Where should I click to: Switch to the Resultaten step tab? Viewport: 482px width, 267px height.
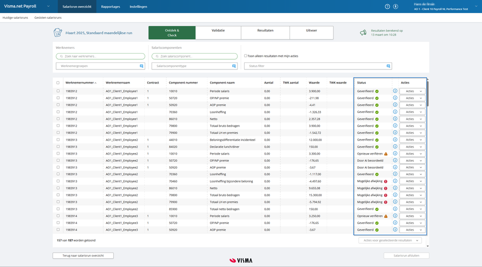(265, 33)
